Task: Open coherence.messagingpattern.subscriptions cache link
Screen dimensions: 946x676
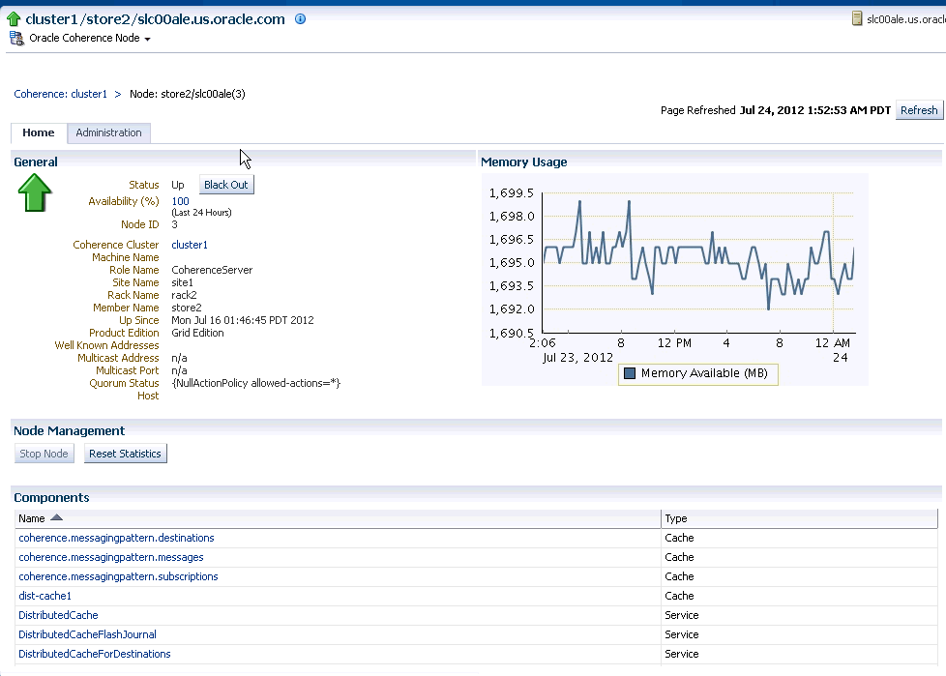Action: tap(118, 576)
